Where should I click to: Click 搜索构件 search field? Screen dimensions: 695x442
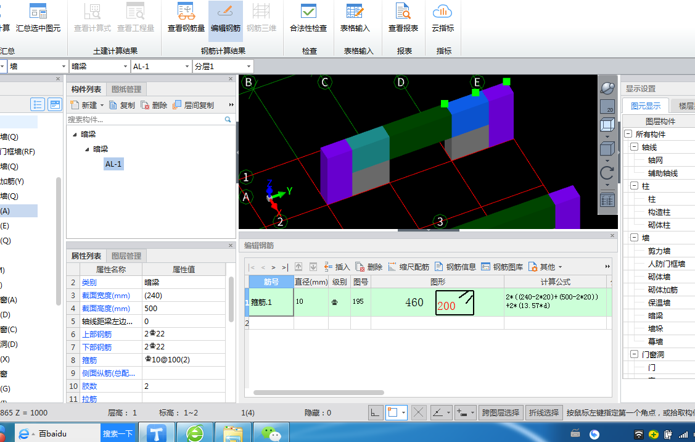click(x=145, y=119)
